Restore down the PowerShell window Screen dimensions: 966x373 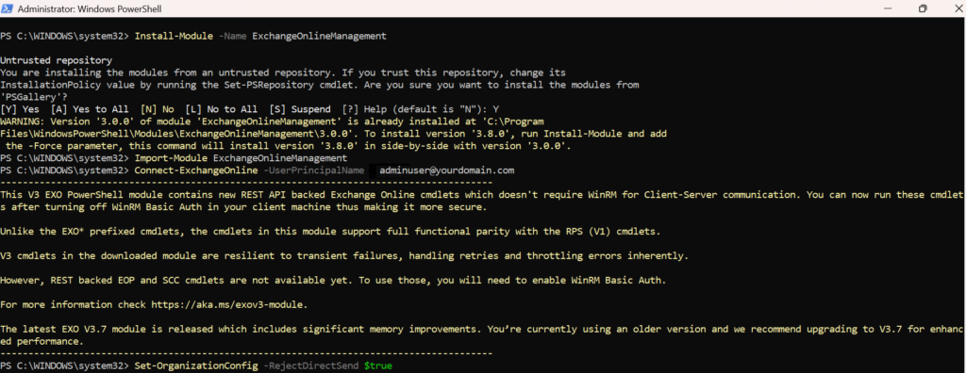click(x=923, y=8)
